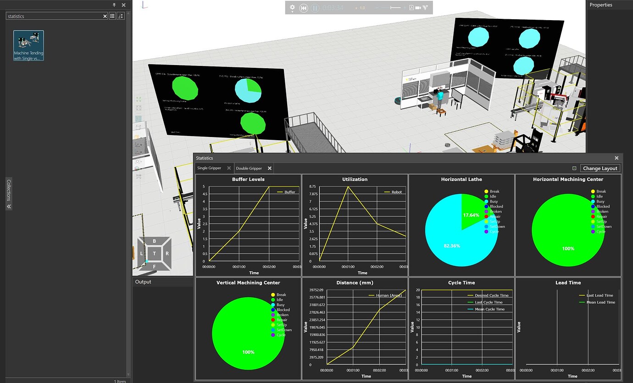Click the record video camera icon
This screenshot has width=633, height=383.
[x=418, y=8]
